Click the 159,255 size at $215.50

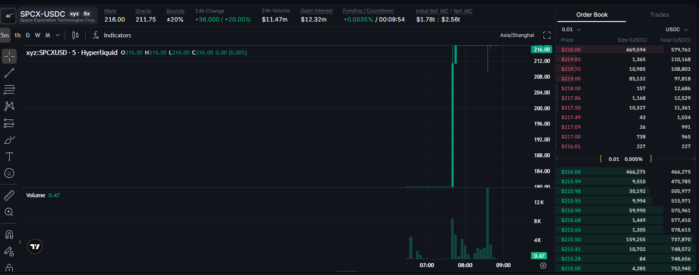tap(636, 239)
